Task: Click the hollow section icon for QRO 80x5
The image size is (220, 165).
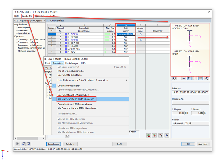Action: pos(69,49)
